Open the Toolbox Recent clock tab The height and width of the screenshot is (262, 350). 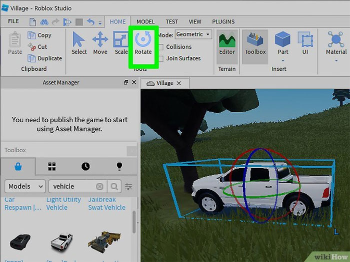[85, 166]
